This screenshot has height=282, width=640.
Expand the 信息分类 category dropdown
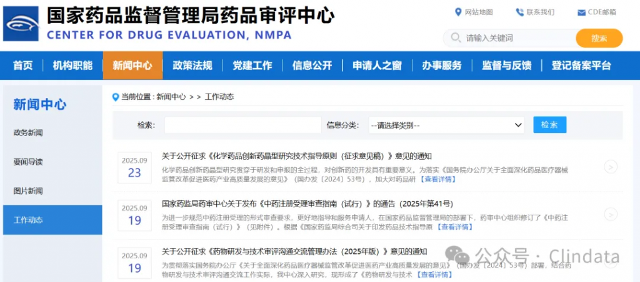pyautogui.click(x=446, y=125)
